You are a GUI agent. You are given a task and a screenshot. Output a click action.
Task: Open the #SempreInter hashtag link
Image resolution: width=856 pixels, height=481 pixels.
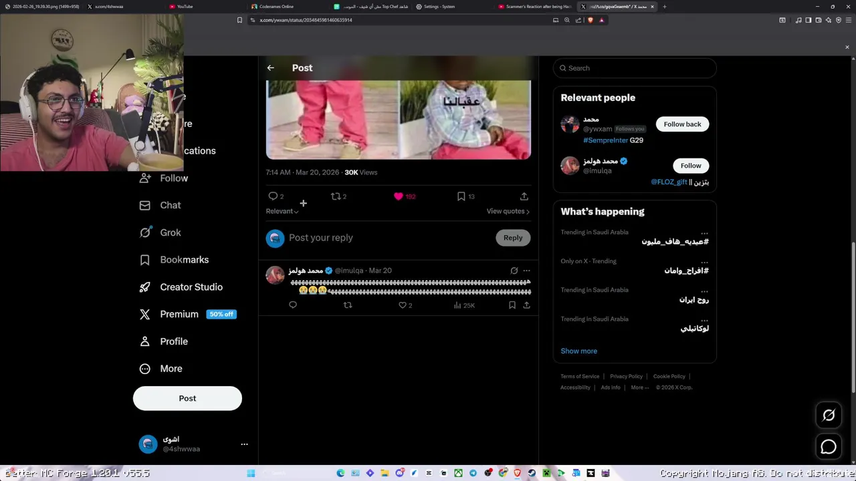tap(605, 140)
